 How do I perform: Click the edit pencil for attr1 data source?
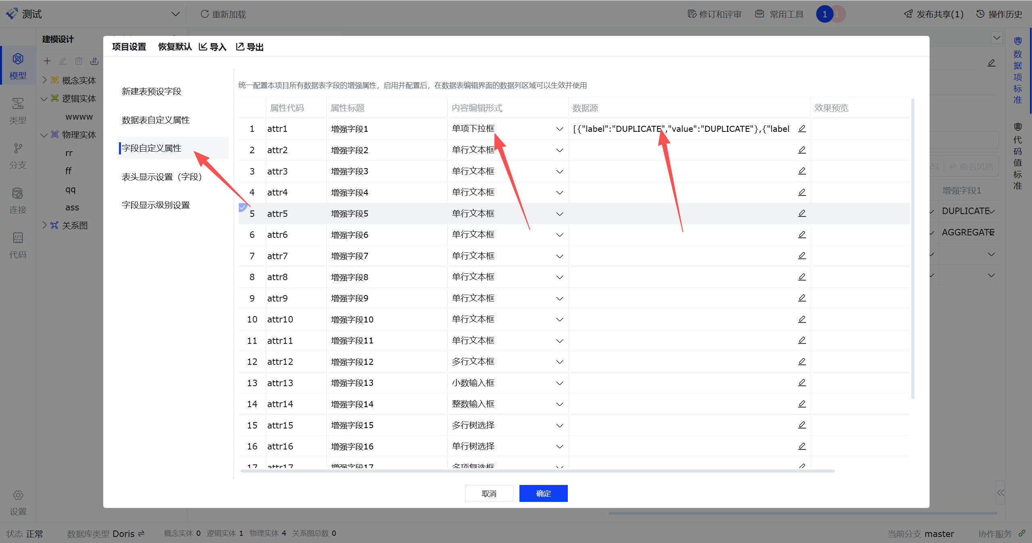802,129
